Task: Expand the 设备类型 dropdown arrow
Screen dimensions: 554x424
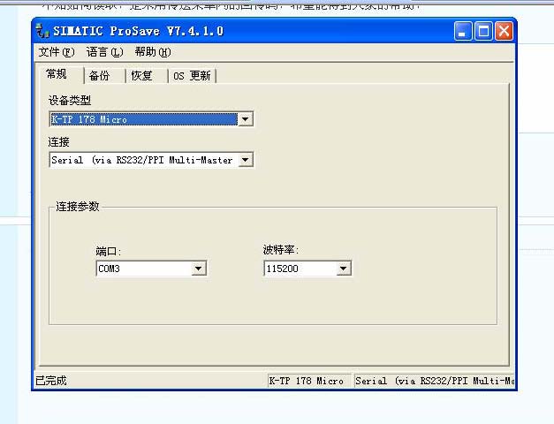Action: pos(246,119)
